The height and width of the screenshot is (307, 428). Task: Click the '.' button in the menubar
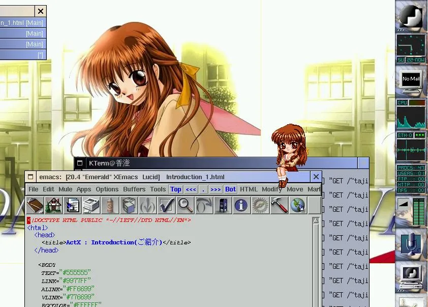click(x=203, y=189)
